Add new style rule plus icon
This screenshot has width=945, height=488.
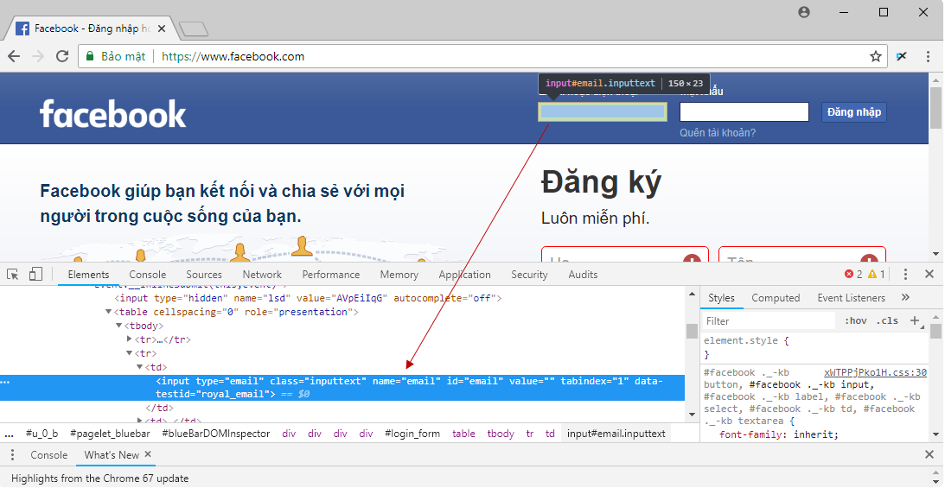[915, 320]
